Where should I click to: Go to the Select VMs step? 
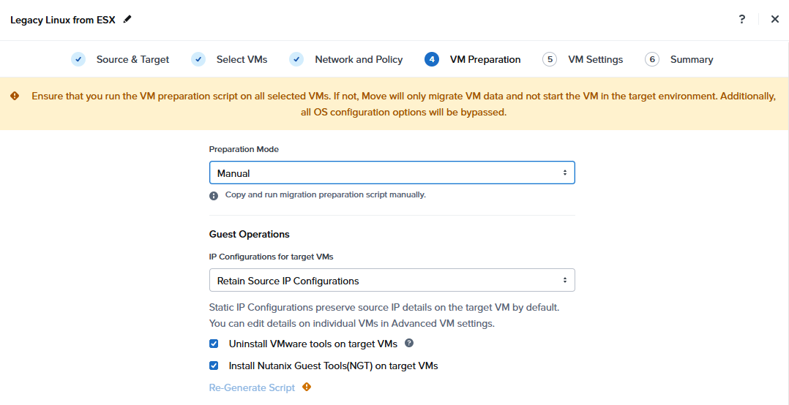pos(242,59)
